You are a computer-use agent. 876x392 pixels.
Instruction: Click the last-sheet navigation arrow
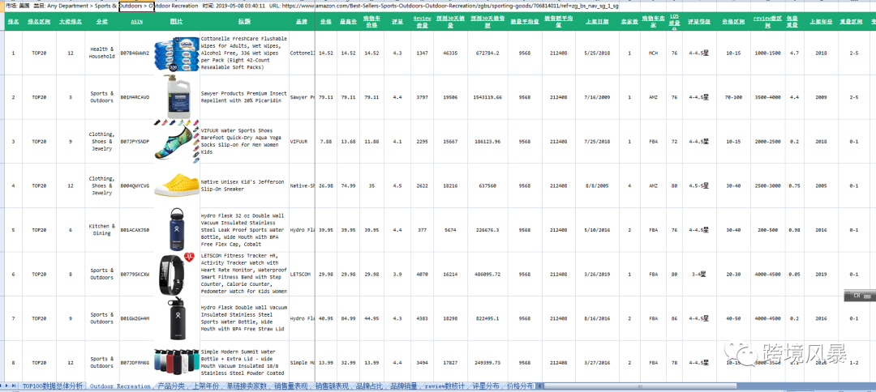(x=15, y=386)
